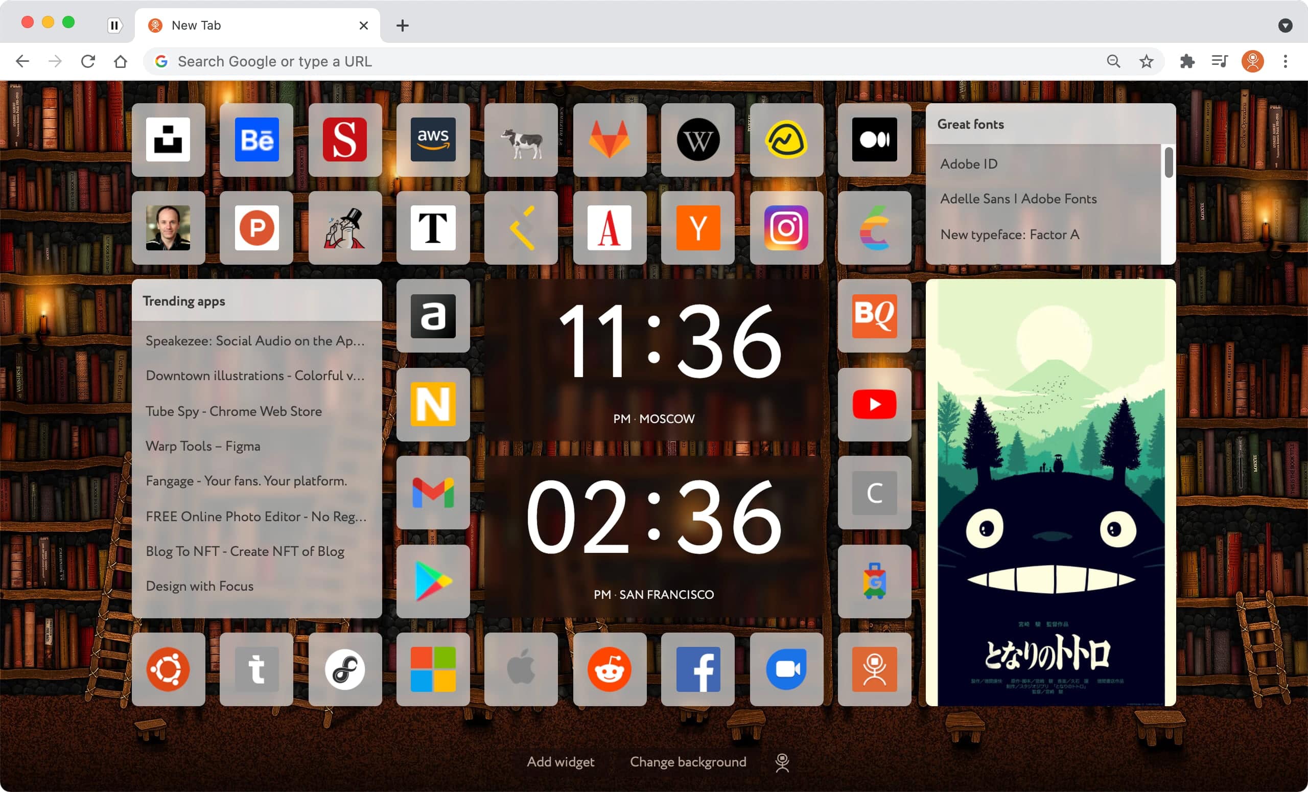Click the Great fonts list scrollbar
Viewport: 1308px width, 792px height.
click(x=1169, y=162)
